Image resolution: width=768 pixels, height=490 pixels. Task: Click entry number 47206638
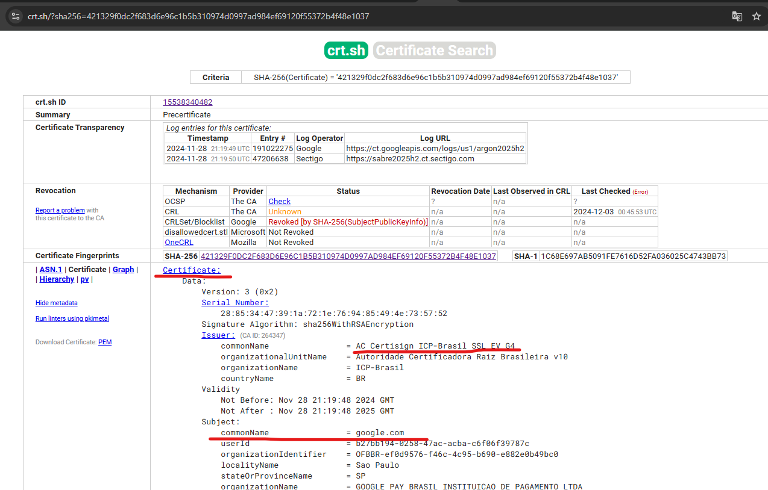[x=270, y=158]
